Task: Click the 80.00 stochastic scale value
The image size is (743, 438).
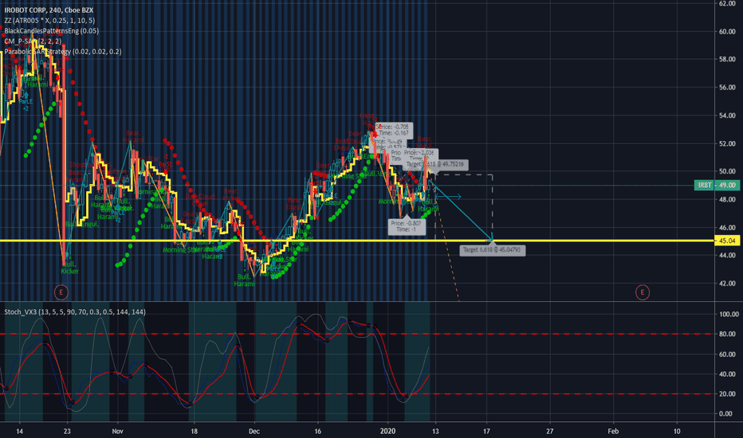Action: [x=729, y=334]
